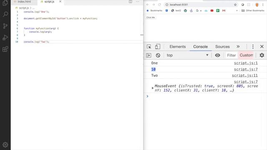The height and width of the screenshot is (150, 267).
Task: Place the cursor on the console.log(arg) line
Action: [x=40, y=32]
